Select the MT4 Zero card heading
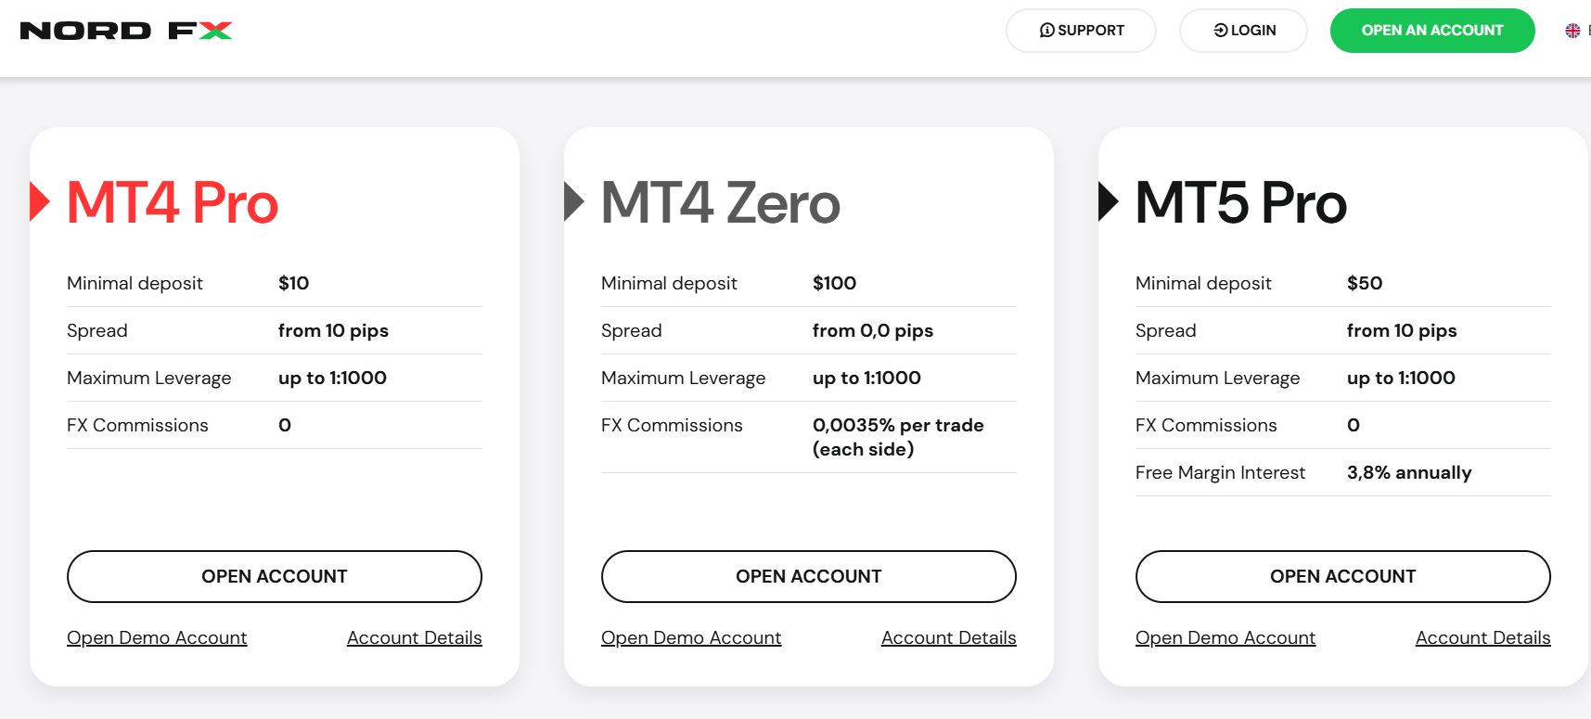This screenshot has height=719, width=1591. 721,202
